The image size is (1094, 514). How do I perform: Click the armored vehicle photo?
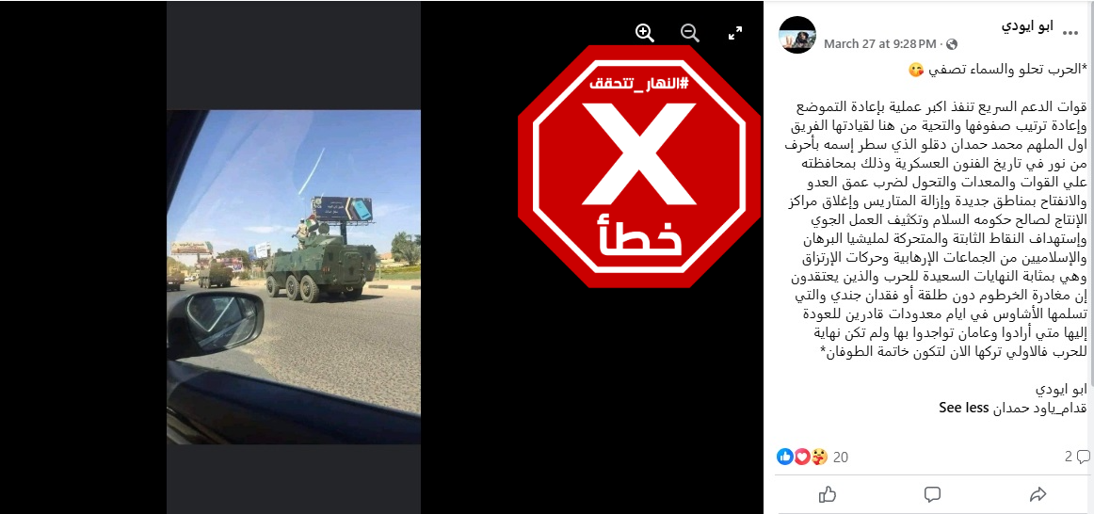[294, 277]
